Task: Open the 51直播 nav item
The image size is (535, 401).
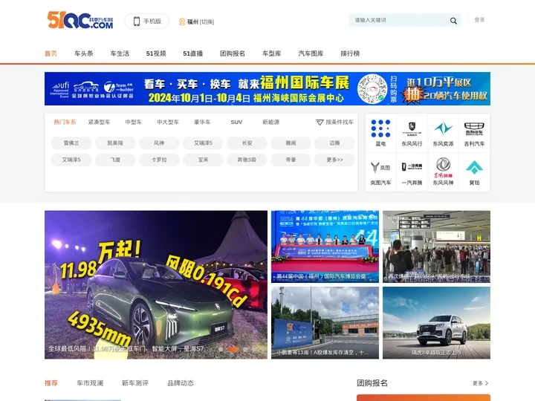Action: (192, 53)
